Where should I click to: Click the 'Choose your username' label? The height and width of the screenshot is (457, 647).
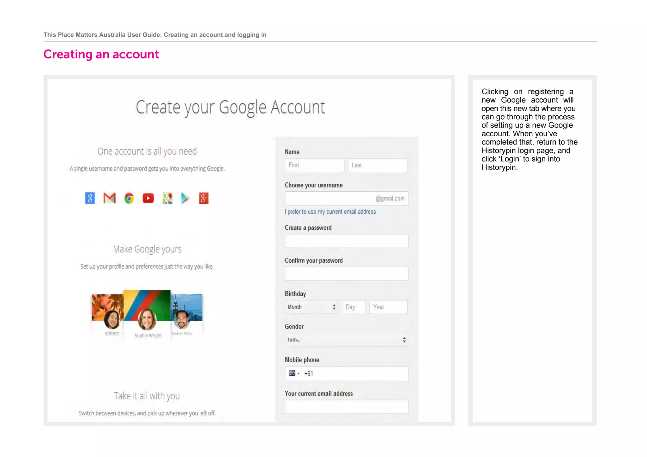click(x=314, y=185)
